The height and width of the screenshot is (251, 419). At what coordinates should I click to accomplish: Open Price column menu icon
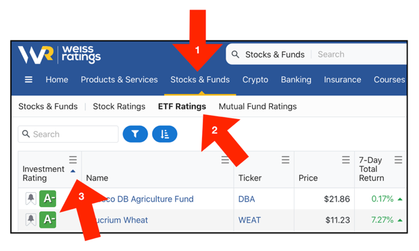pos(346,160)
